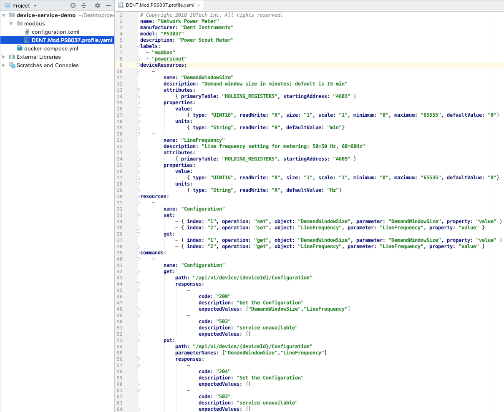Fold the deviceResources block at line 9
This screenshot has height=412, width=504.
(x=138, y=65)
